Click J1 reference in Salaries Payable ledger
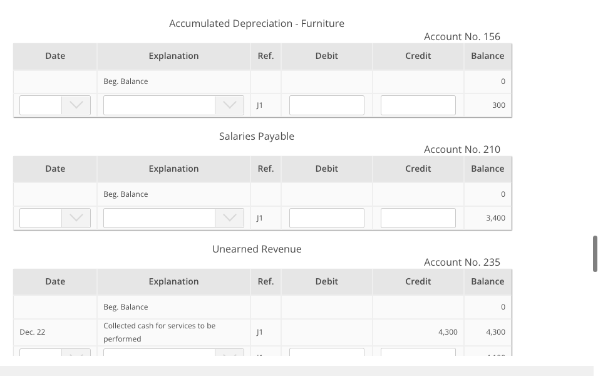 pyautogui.click(x=260, y=218)
